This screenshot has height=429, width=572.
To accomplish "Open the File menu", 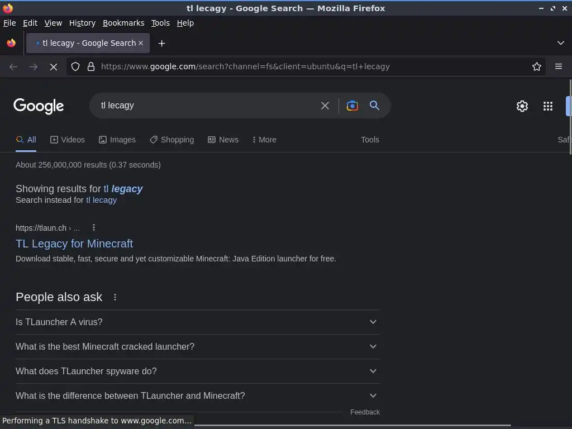I will pos(9,23).
